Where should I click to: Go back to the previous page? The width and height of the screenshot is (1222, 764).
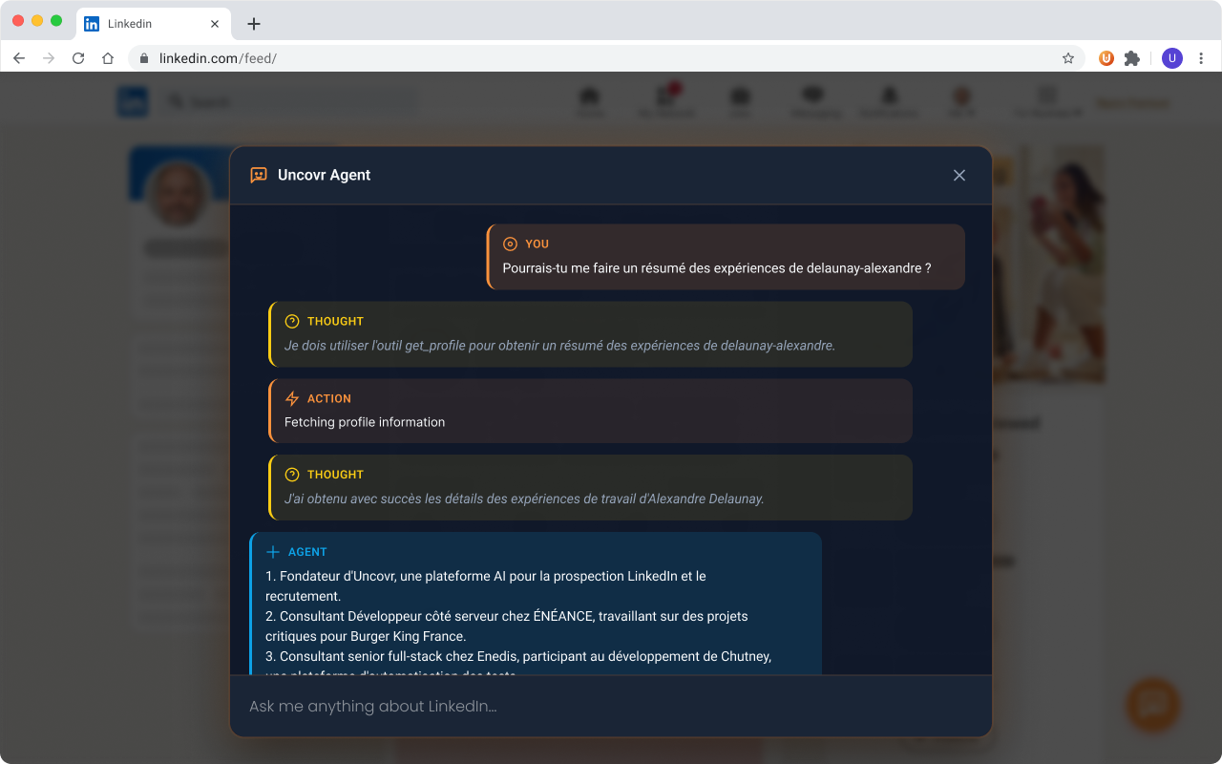[x=19, y=58]
